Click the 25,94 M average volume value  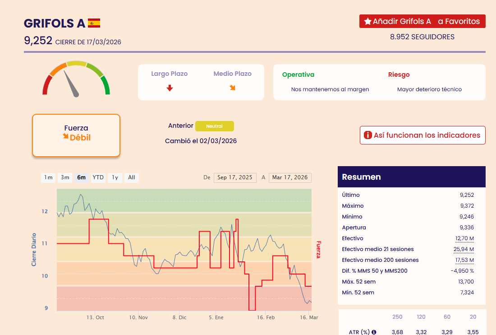(464, 249)
